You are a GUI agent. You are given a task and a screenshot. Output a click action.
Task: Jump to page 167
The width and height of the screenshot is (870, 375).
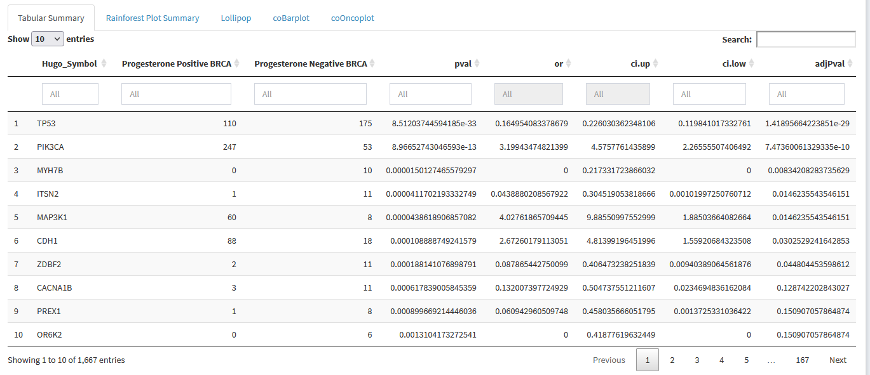tap(802, 360)
